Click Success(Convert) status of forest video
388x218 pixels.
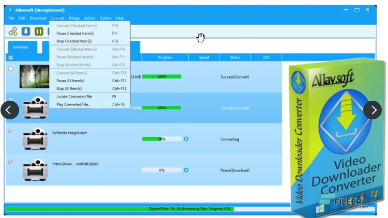pyautogui.click(x=235, y=77)
